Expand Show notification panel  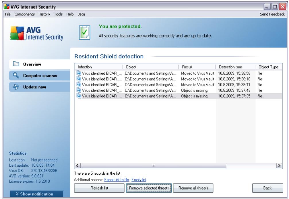point(36,194)
